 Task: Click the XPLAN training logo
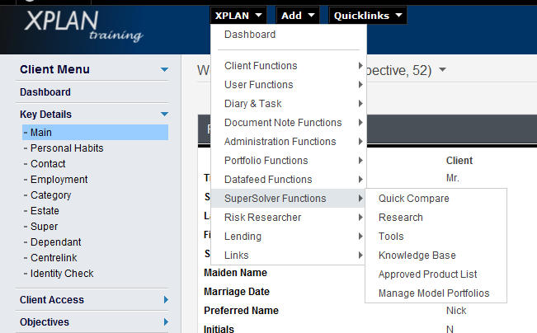(84, 26)
